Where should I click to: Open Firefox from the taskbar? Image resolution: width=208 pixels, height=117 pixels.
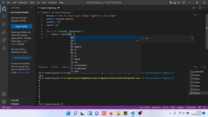click(x=111, y=113)
